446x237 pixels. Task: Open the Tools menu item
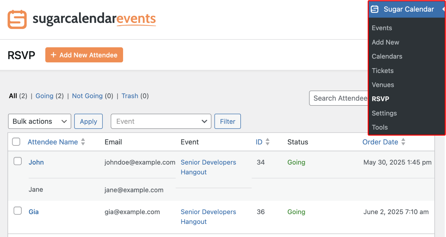[380, 127]
